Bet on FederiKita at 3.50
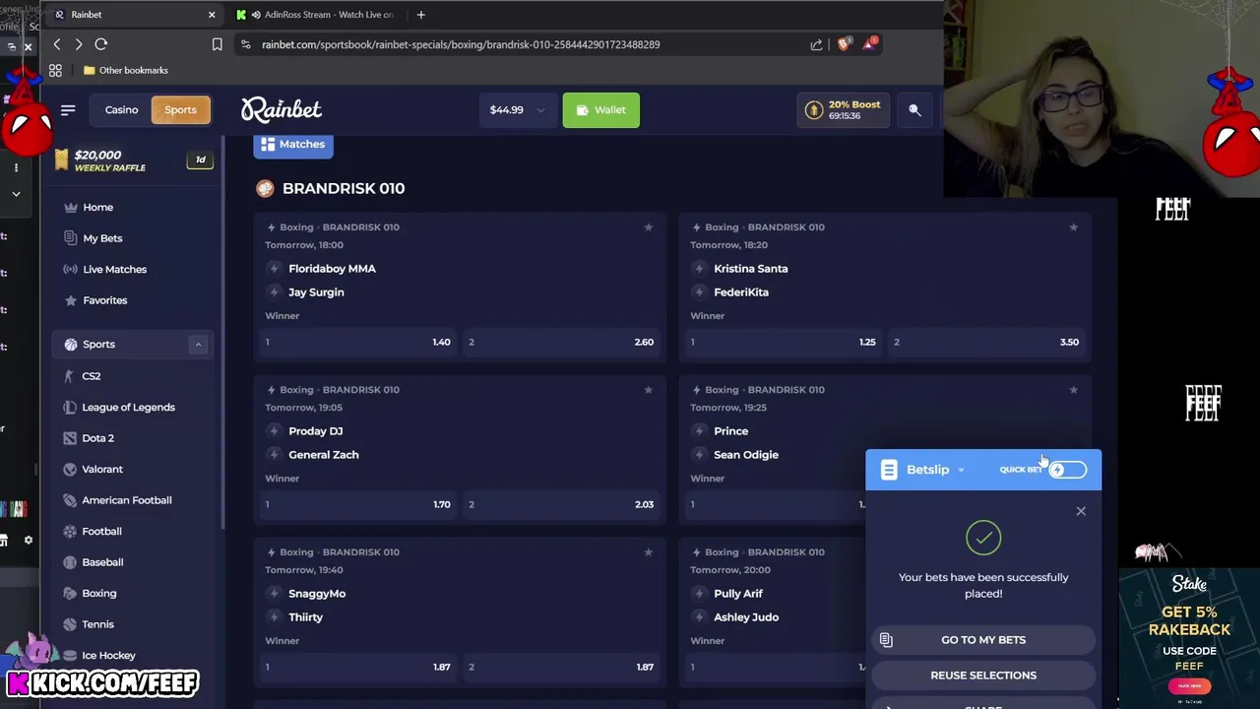Image resolution: width=1260 pixels, height=709 pixels. coord(987,343)
